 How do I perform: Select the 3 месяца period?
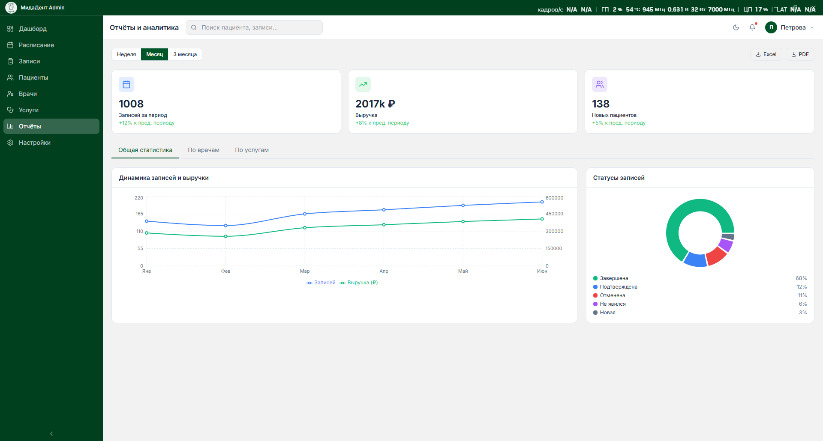[x=185, y=54]
